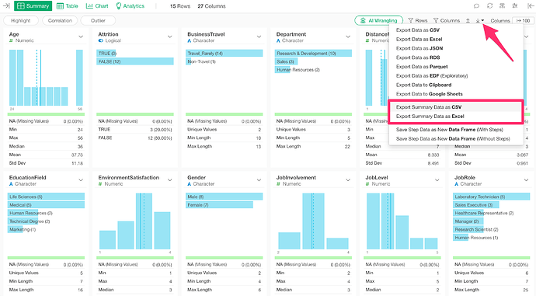The image size is (536, 296).
Task: Expand the JobRole column menu chevron
Action: 527,180
